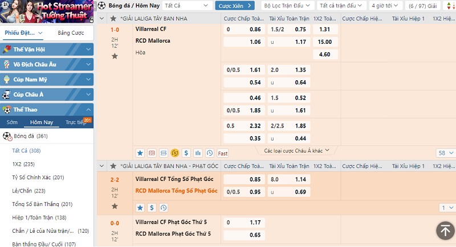Open the scoreboard icon under Villarreal match
Screen dimensions: 456x247
pyautogui.click(x=152, y=153)
